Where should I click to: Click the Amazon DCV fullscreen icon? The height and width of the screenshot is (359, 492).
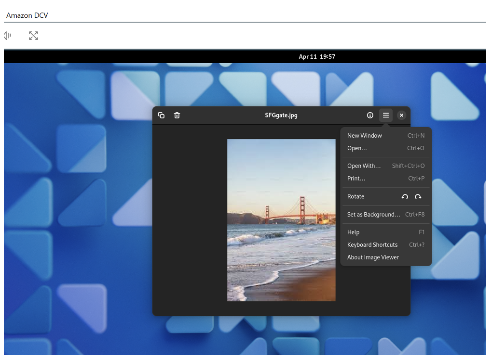point(33,36)
